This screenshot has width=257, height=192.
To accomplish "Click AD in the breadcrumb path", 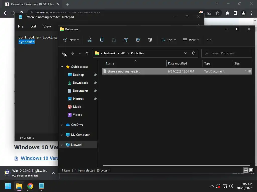I will coord(123,53).
